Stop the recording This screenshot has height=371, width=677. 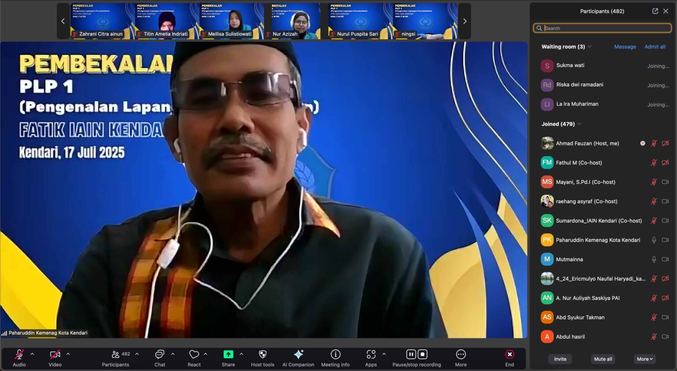(422, 354)
